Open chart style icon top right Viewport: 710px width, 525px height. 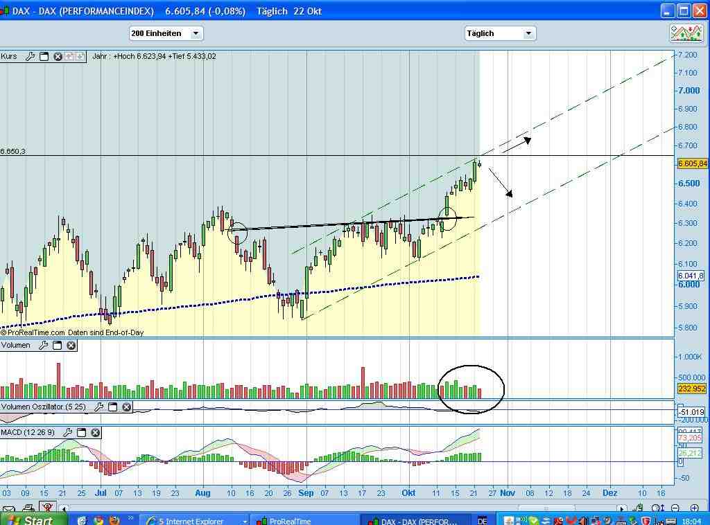(x=686, y=33)
